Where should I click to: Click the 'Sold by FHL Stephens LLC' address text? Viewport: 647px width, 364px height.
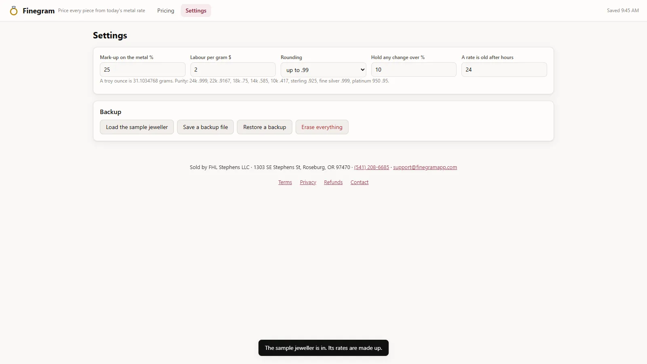[x=270, y=167]
